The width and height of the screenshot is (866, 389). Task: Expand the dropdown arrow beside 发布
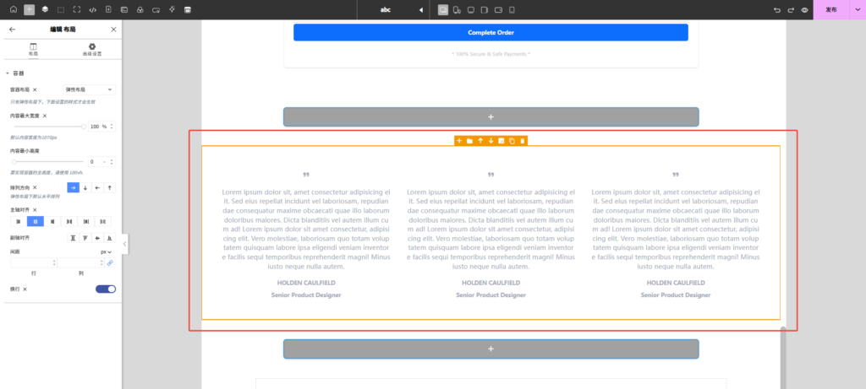tap(856, 9)
